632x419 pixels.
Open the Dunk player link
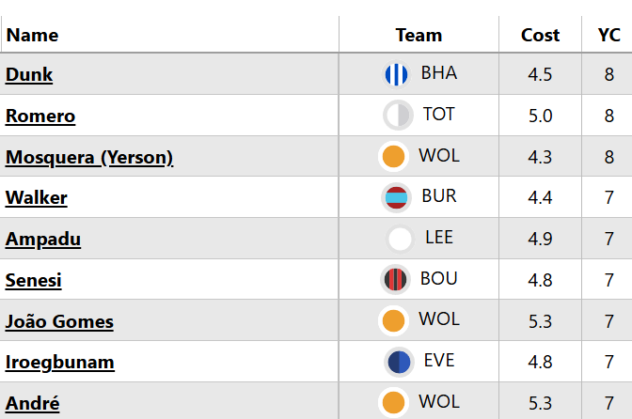coord(29,74)
